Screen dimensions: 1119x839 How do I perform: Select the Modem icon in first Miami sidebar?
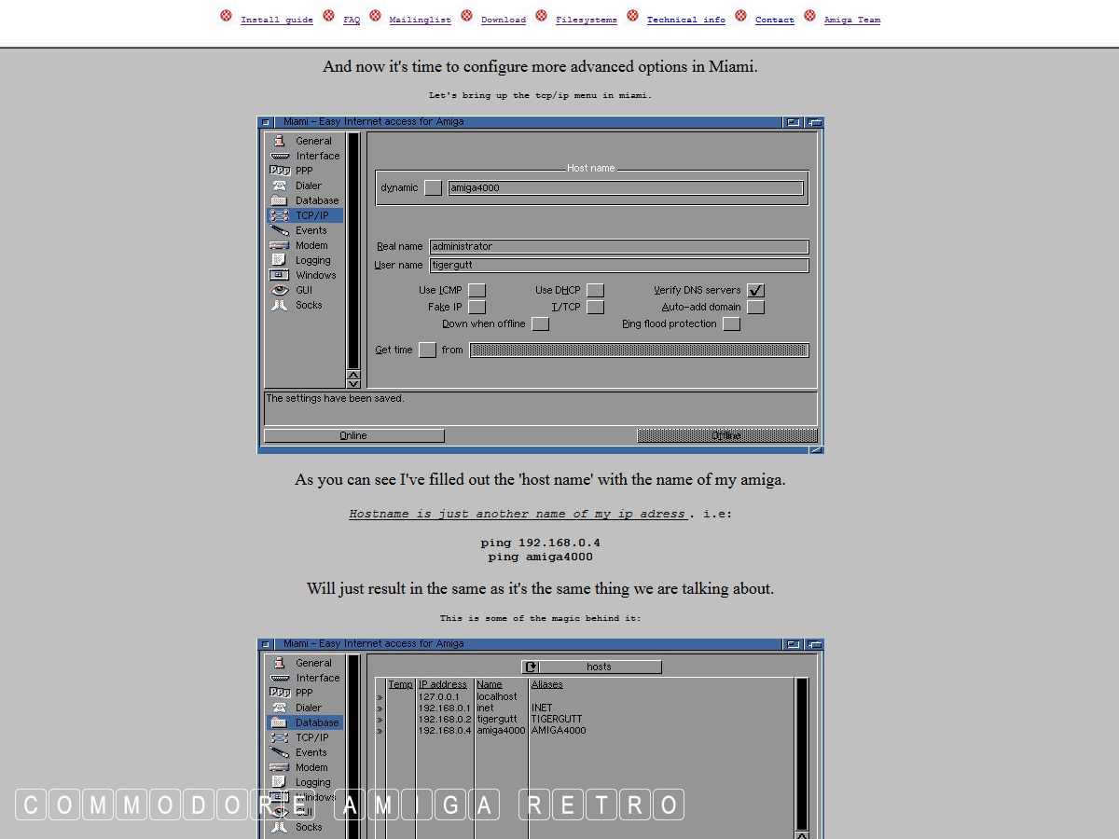[279, 245]
